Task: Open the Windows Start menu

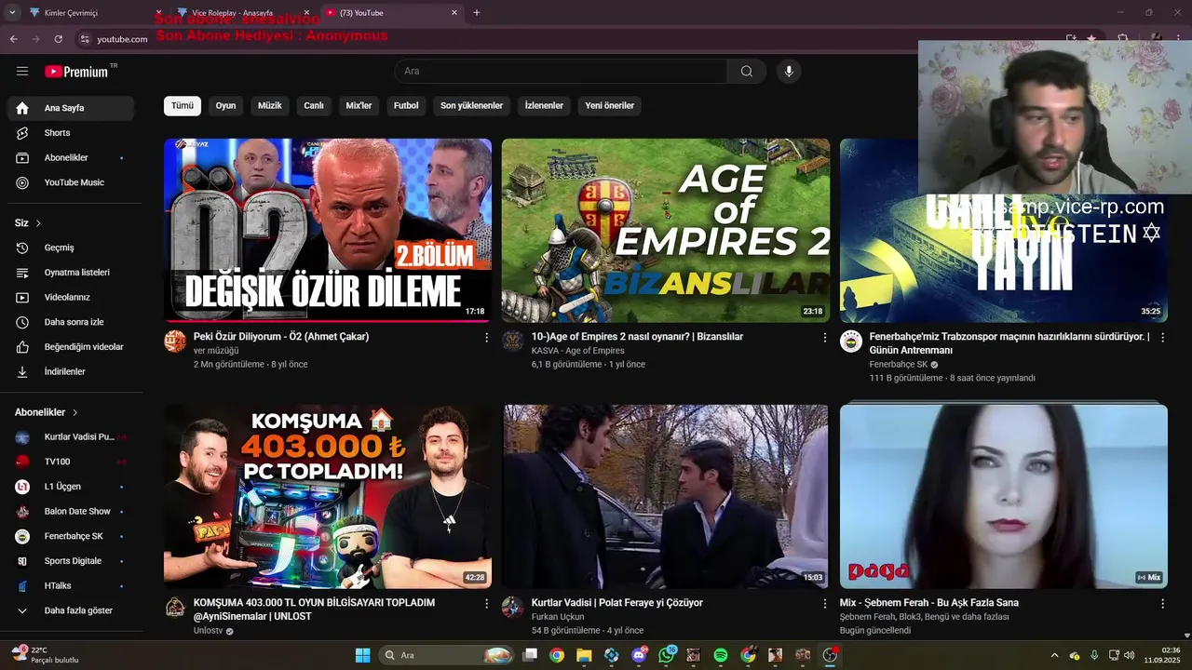Action: pos(362,655)
